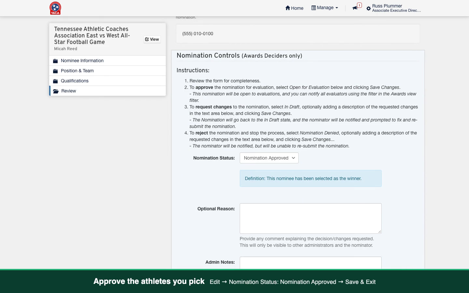Image resolution: width=469 pixels, height=293 pixels.
Task: Click into the Optional Reason text area
Action: pos(311,218)
